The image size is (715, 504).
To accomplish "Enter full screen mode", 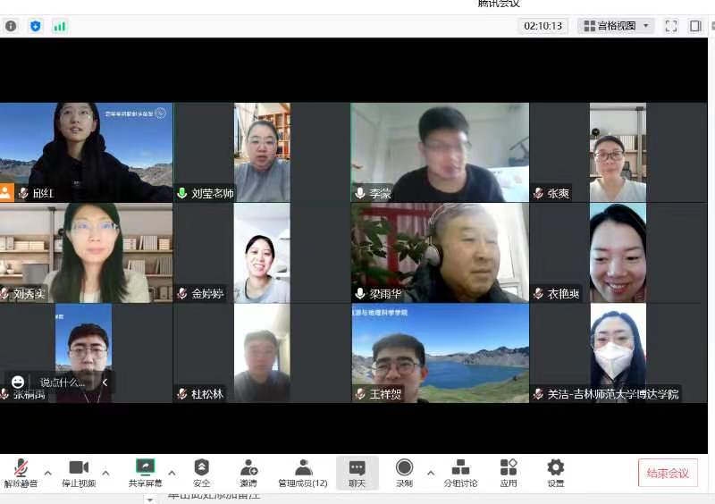I will [x=671, y=26].
